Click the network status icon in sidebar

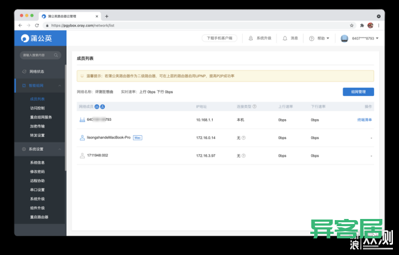24,72
